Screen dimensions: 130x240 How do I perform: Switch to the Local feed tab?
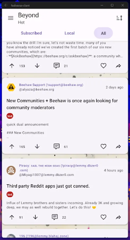(x=70, y=33)
